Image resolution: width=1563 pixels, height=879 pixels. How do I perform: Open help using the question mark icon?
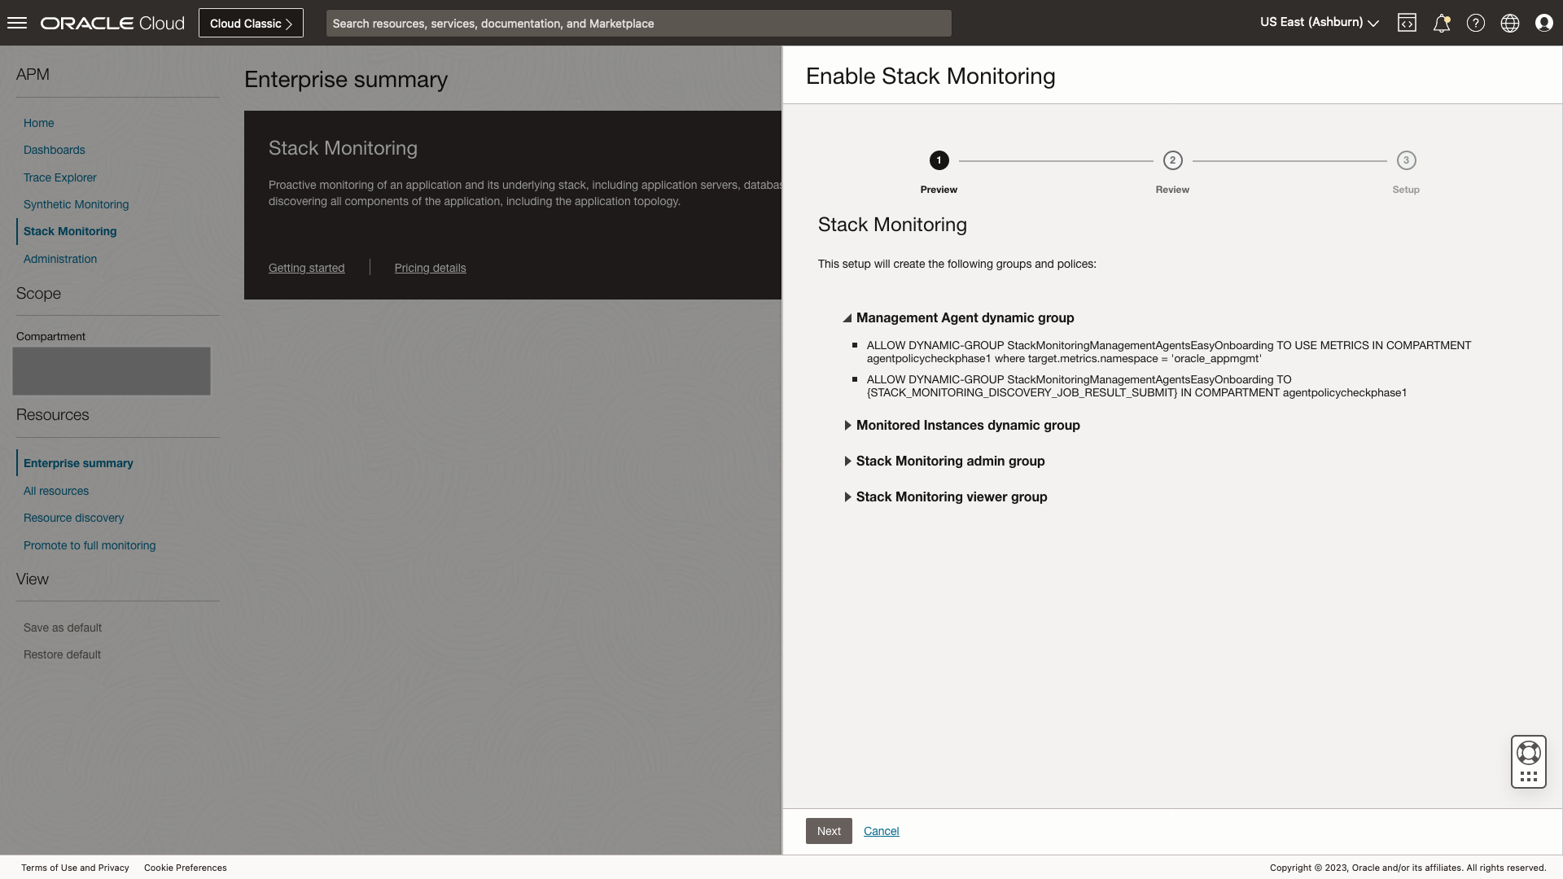click(x=1476, y=22)
